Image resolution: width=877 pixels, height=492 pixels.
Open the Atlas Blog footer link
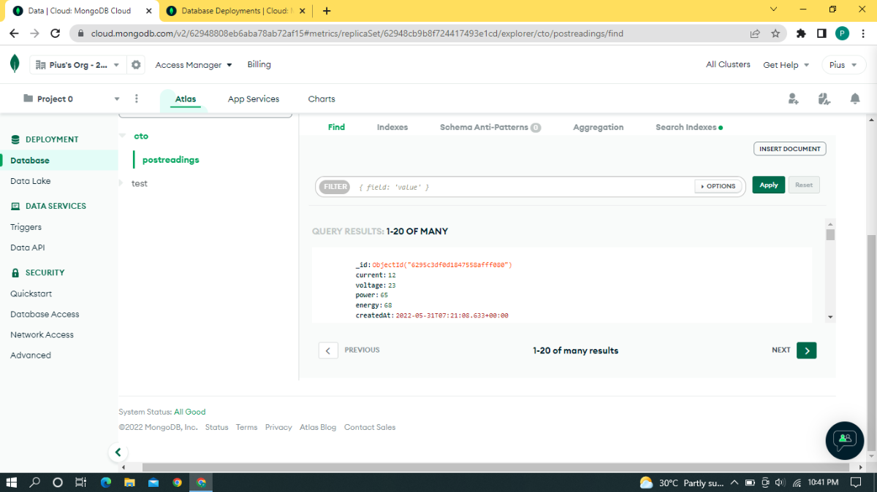tap(318, 428)
